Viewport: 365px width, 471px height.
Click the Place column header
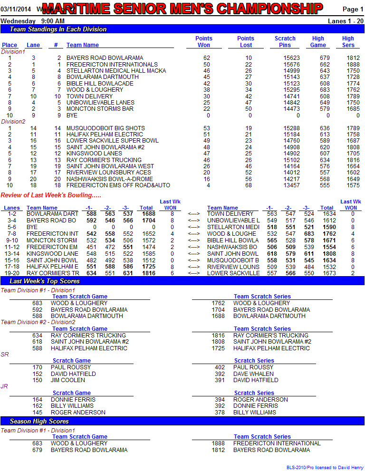tap(10, 45)
